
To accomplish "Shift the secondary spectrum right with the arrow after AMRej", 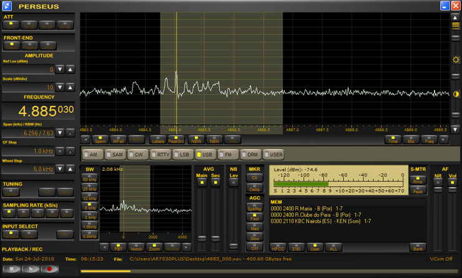I will [x=186, y=247].
